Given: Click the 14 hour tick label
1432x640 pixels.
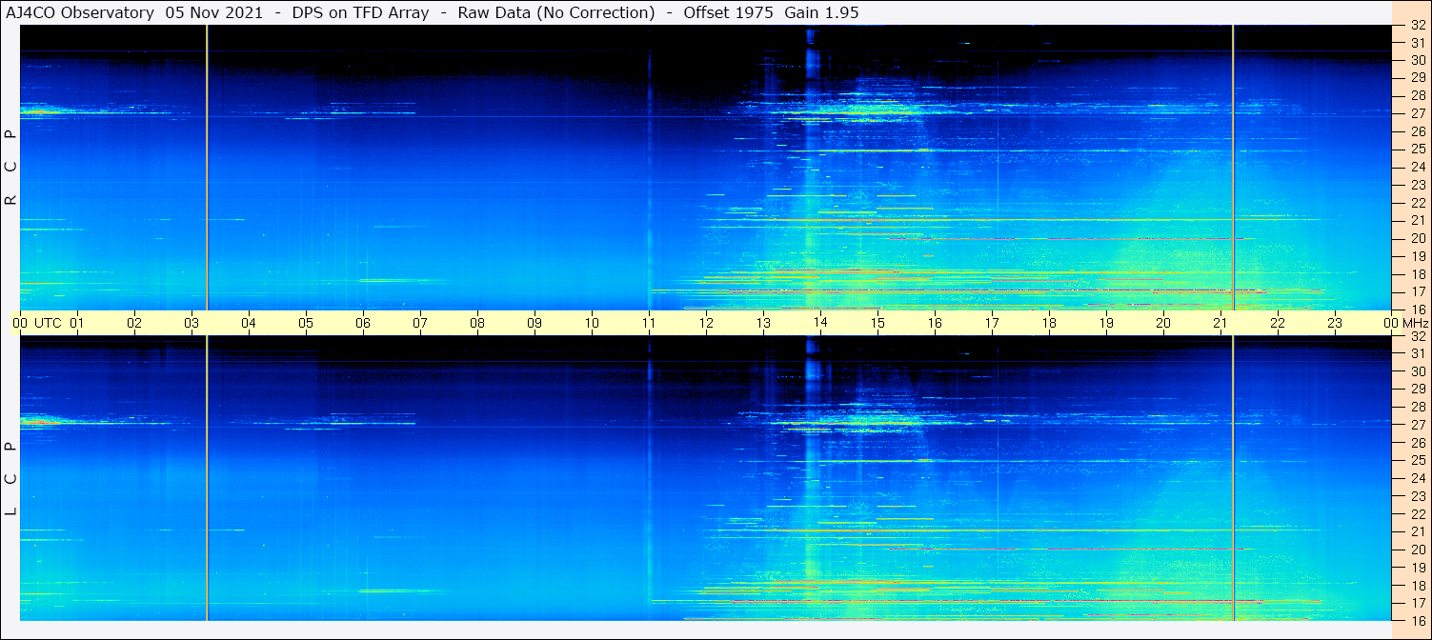Looking at the screenshot, I should pyautogui.click(x=820, y=323).
